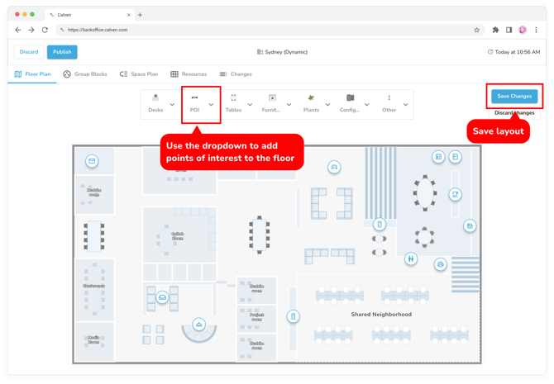The image size is (554, 384).
Task: Expand the Furniture dropdown arrow
Action: pyautogui.click(x=289, y=105)
